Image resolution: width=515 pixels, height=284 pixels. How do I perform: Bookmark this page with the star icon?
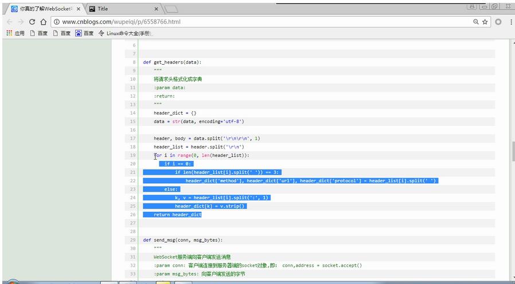tap(485, 22)
